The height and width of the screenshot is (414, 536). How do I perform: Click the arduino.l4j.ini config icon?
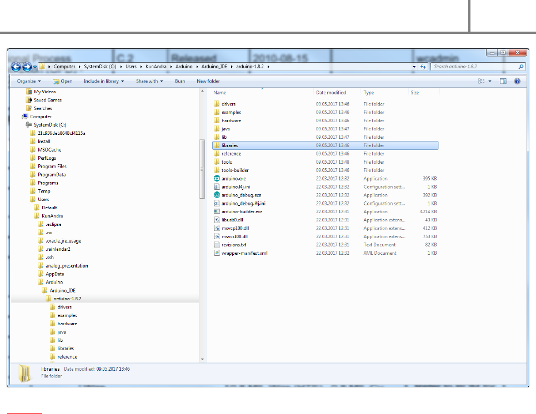217,186
